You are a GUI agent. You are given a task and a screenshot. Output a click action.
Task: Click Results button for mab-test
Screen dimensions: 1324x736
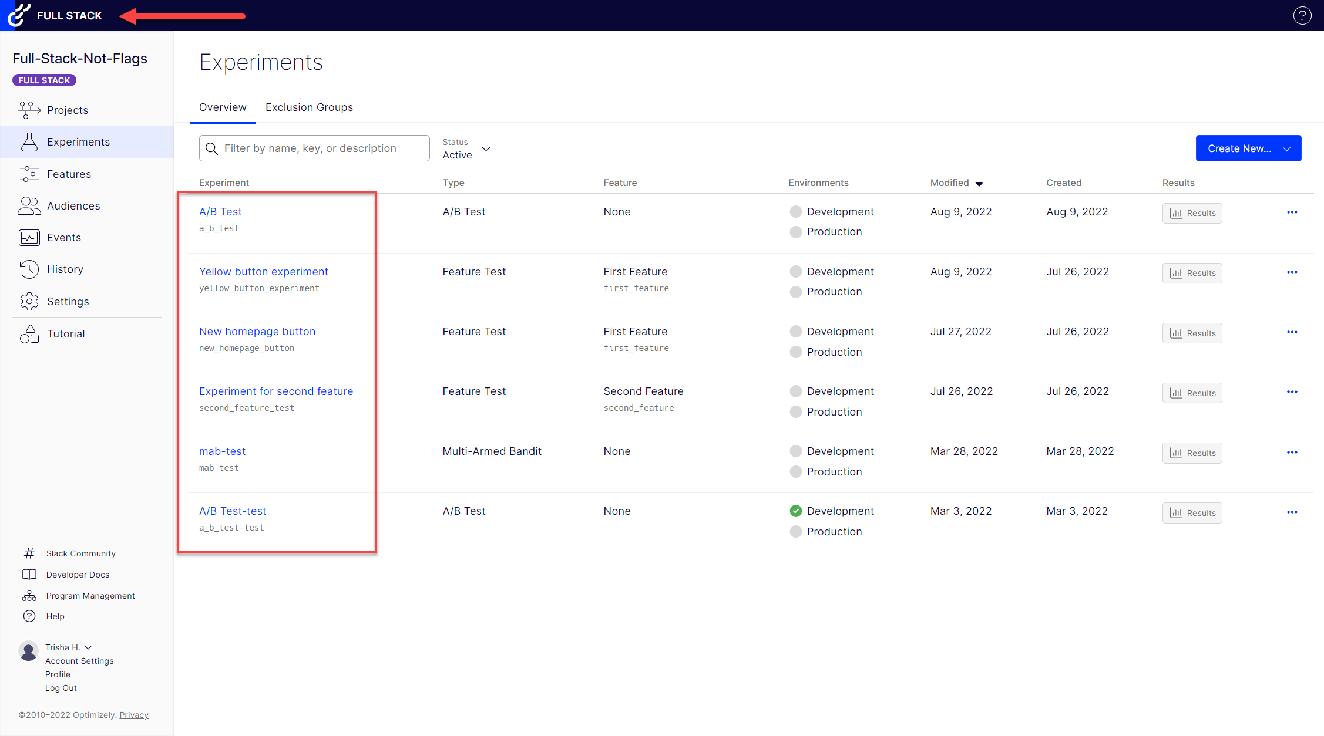(x=1192, y=453)
